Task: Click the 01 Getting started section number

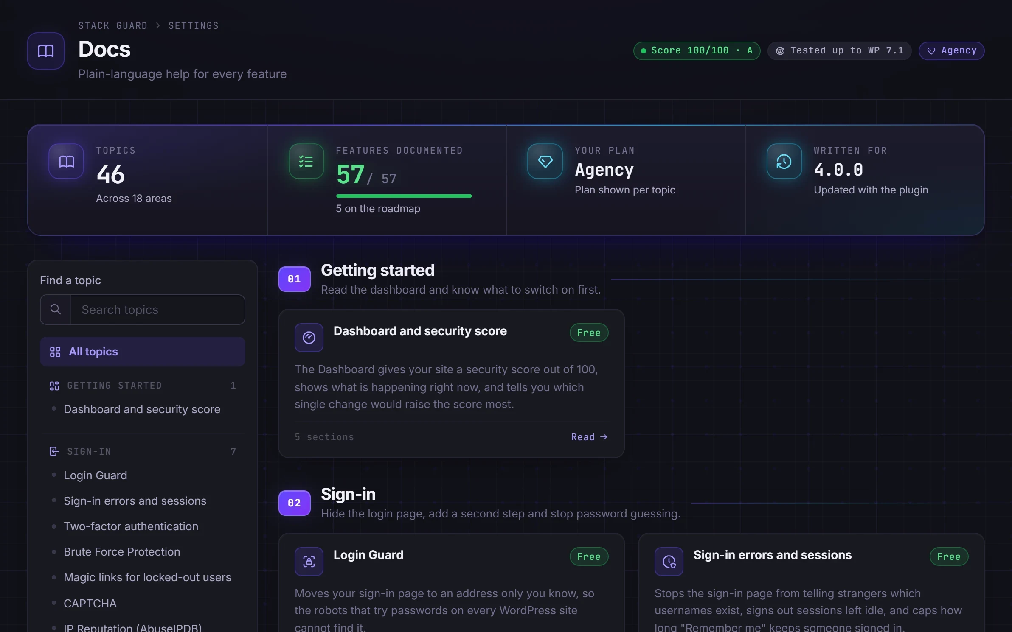Action: (294, 279)
